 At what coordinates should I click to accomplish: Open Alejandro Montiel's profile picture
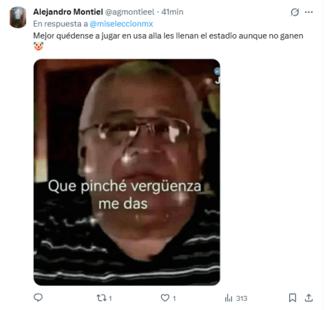point(18,17)
